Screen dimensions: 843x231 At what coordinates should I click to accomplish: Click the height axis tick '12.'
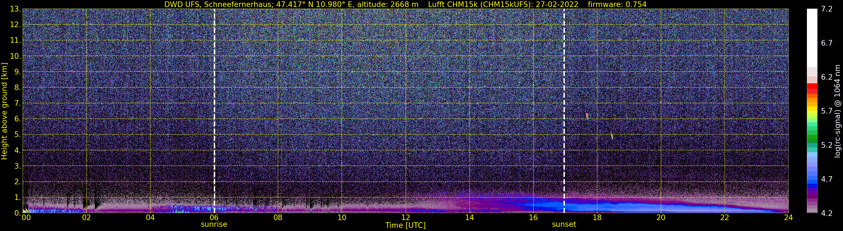(x=15, y=25)
